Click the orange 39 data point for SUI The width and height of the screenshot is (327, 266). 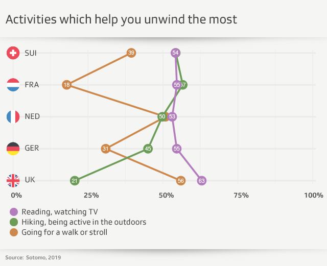coord(131,53)
